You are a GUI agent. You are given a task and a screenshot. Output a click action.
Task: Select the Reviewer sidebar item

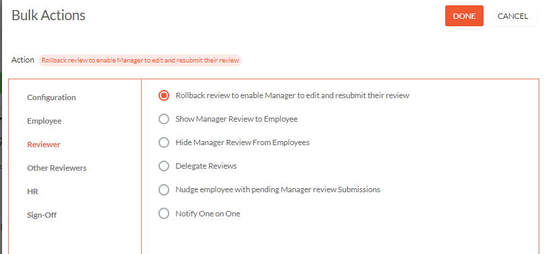click(44, 144)
